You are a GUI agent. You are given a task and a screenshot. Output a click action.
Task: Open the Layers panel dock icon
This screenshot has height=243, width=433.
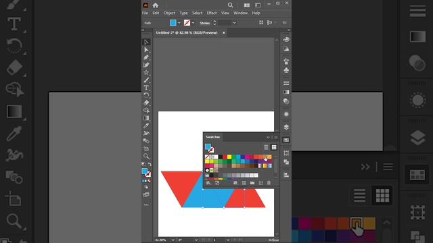(286, 127)
